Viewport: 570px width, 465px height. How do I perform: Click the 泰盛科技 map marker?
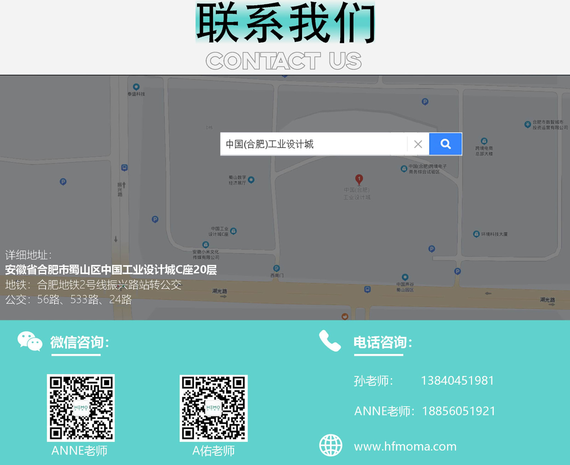(136, 87)
